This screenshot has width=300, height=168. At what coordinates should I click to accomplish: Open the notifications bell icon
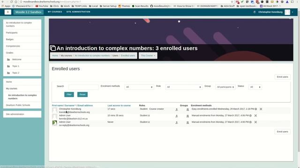[254, 12]
